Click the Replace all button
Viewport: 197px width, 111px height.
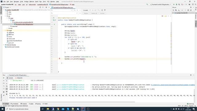[x=94, y=13]
